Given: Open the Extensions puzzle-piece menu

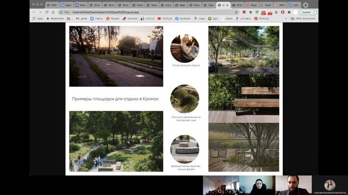Looking at the screenshot, I should point(289,12).
